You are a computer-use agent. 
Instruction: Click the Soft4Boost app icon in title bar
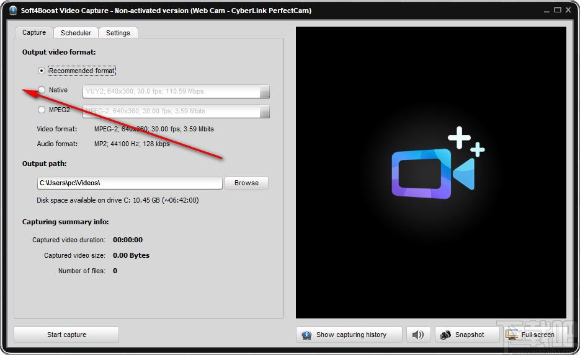(13, 11)
